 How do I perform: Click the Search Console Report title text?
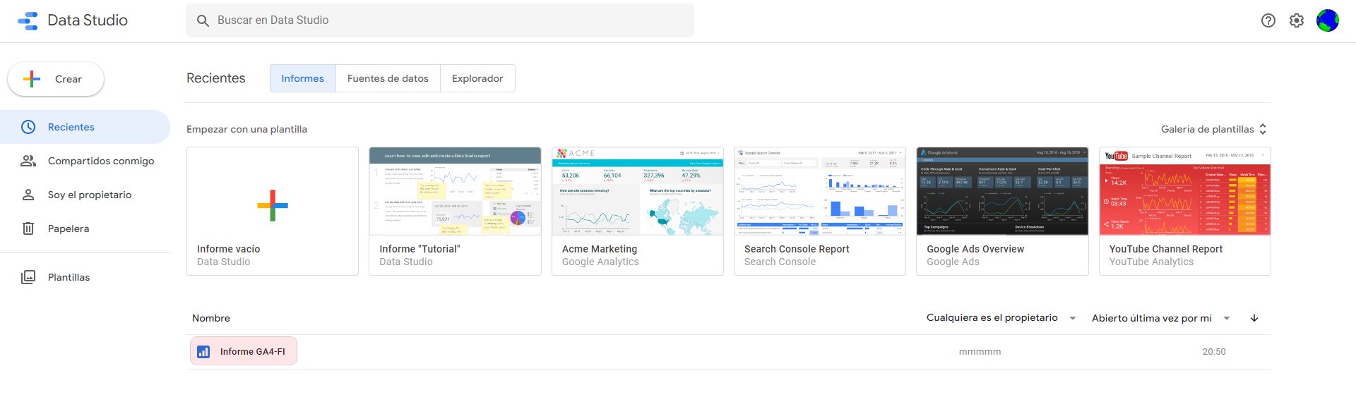[797, 249]
